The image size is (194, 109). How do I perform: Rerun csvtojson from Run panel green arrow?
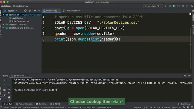pos(4,80)
